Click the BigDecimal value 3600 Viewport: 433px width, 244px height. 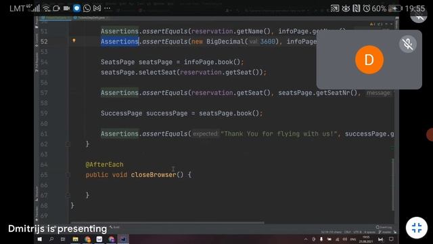[268, 41]
